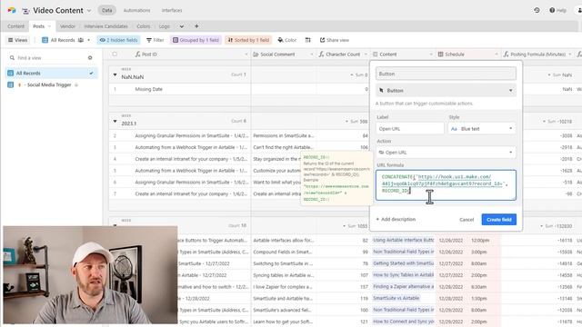The height and width of the screenshot is (327, 582).
Task: Open record 'Create an internal intranet' 1/5
Action: coord(191,159)
